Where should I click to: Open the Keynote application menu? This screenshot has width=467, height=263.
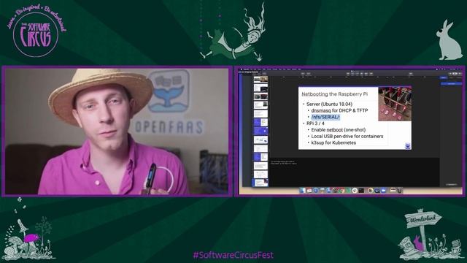247,69
